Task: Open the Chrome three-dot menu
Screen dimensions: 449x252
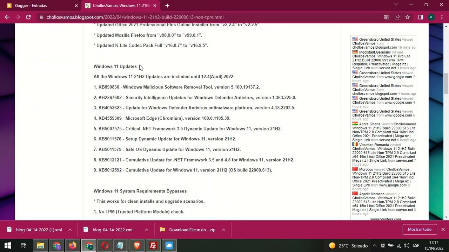Action: (442, 17)
